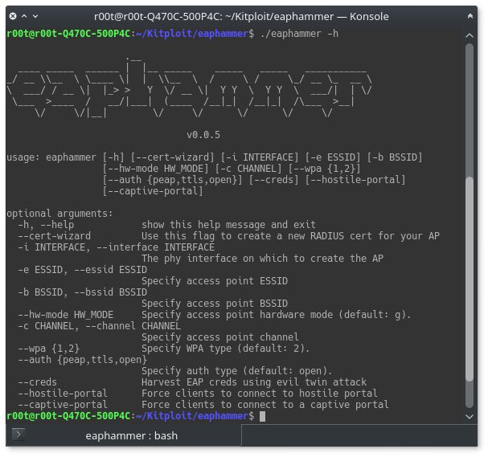
Task: Click the Konsole window title text
Action: tap(241, 16)
